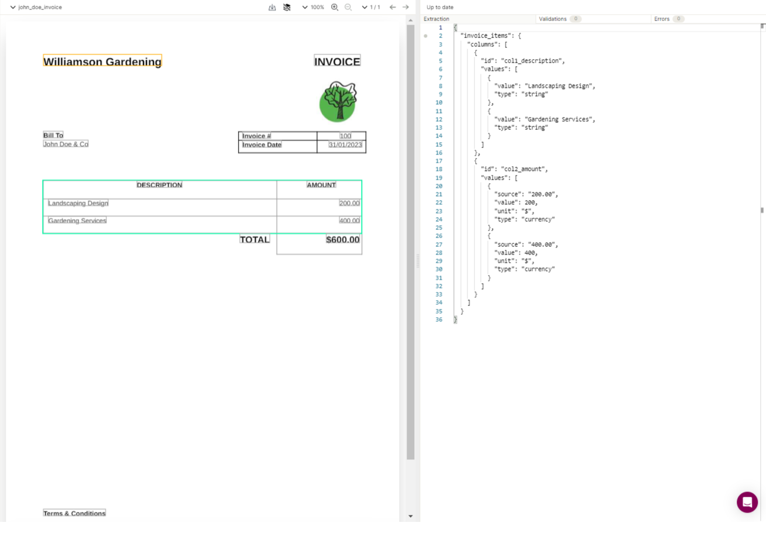Switch to the Validations tab
The image size is (766, 533).
point(552,19)
